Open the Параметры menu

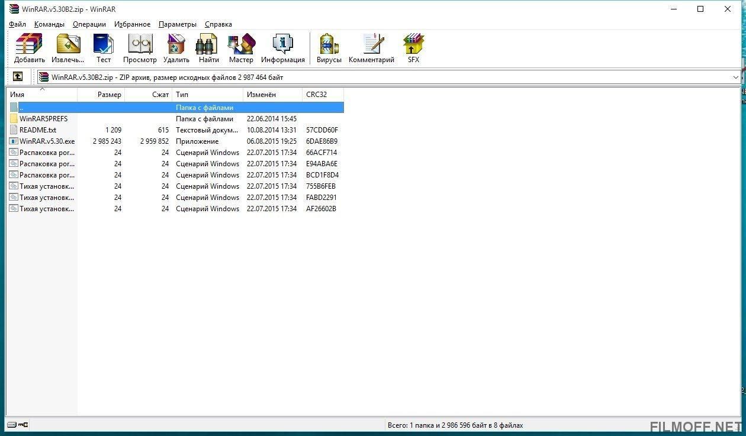(177, 24)
